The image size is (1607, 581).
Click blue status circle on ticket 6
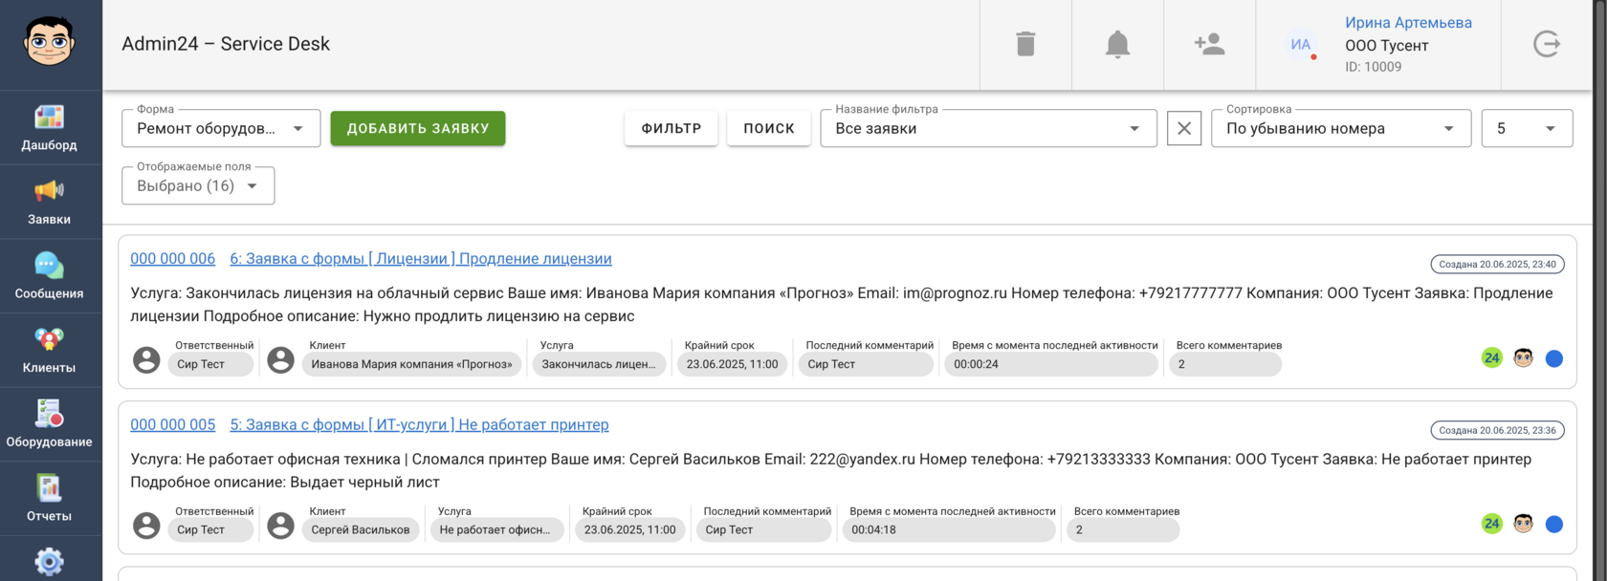point(1554,358)
